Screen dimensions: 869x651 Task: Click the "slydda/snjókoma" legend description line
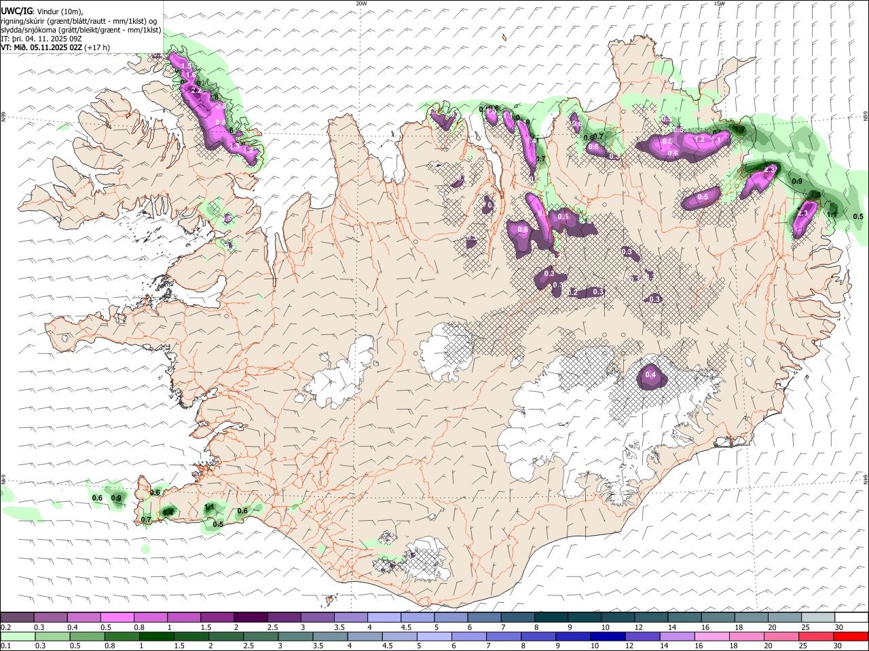(81, 30)
